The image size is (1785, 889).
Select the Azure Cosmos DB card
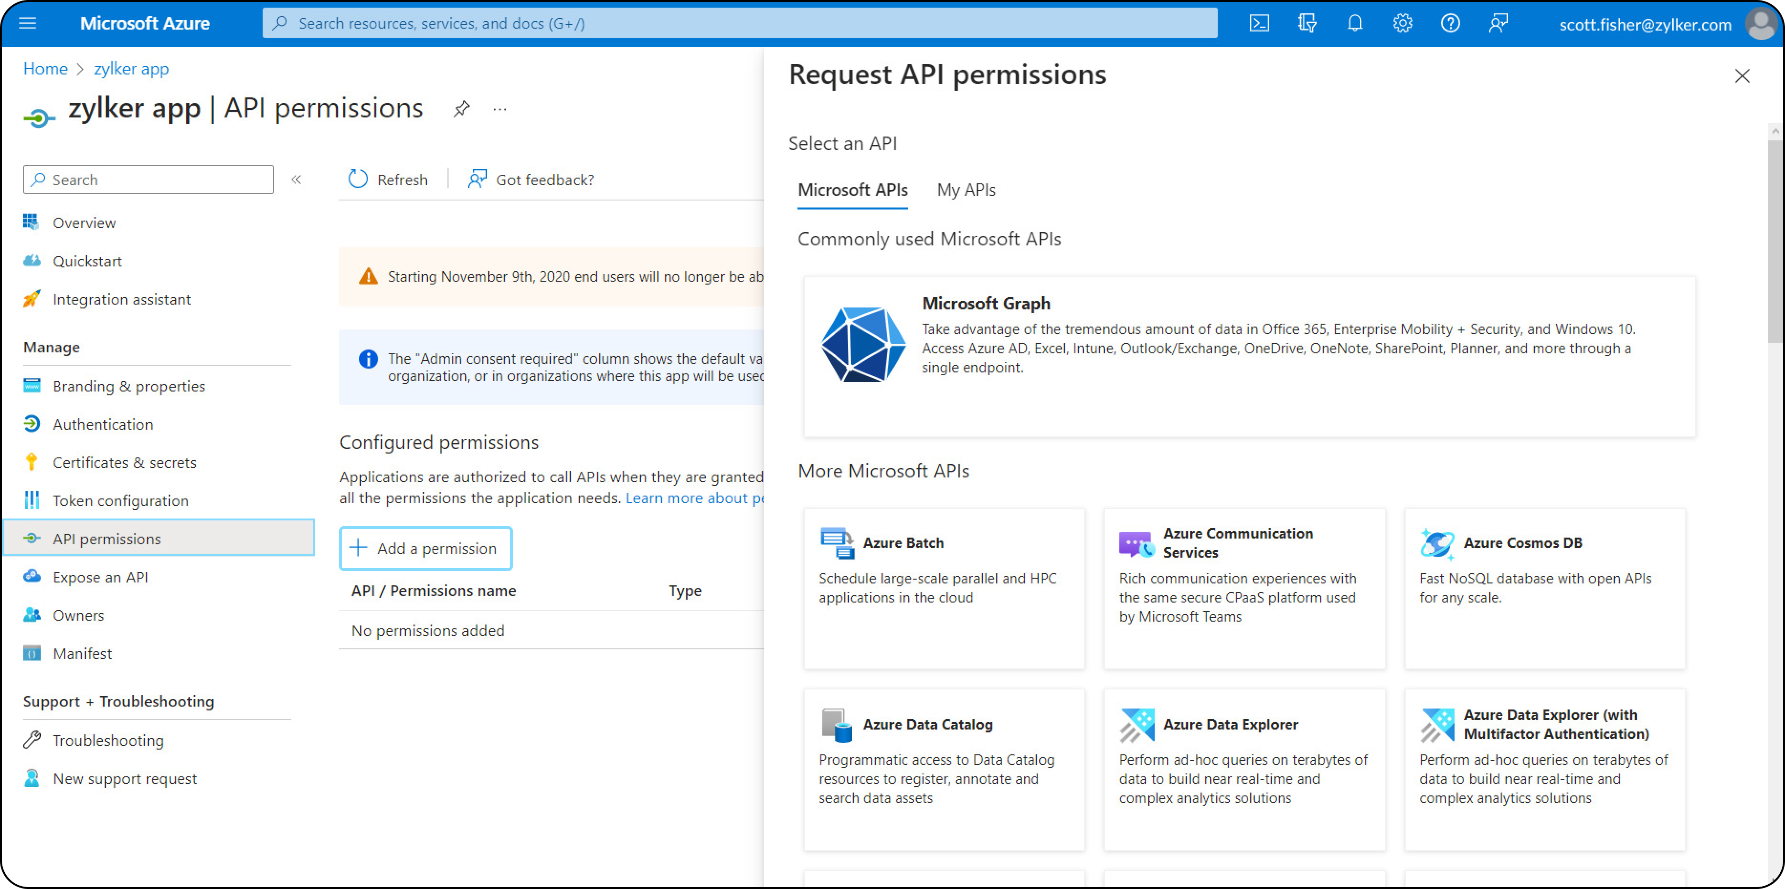(x=1544, y=588)
